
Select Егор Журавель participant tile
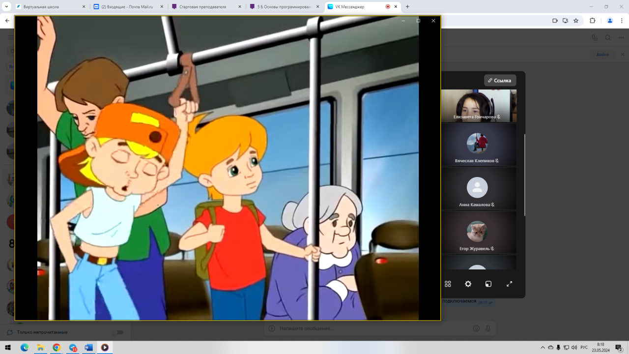tap(479, 232)
